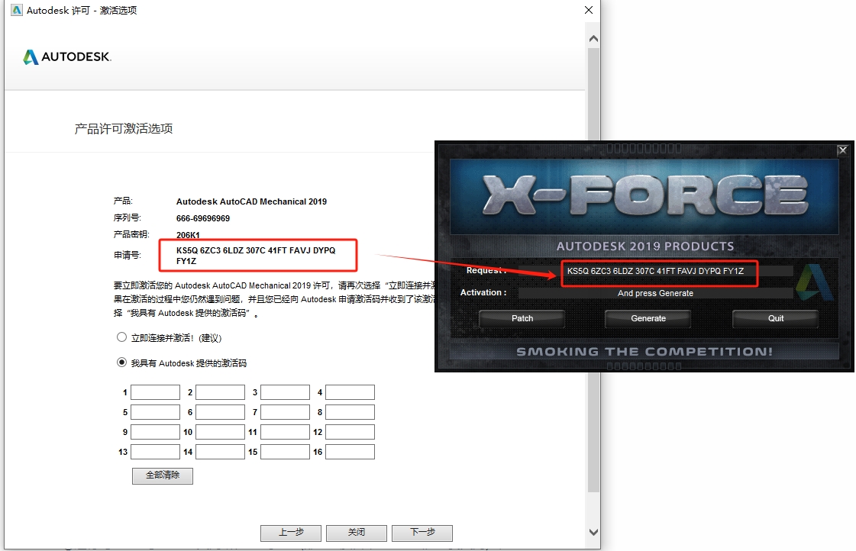Viewport: 856px width, 551px height.
Task: Click activation code field 7
Action: coord(286,412)
